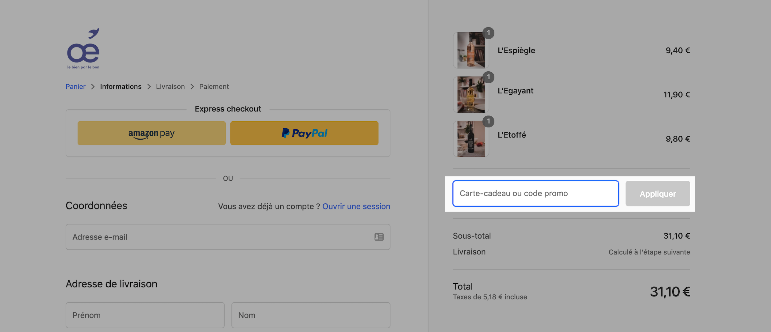The image size is (771, 332).
Task: Click the autofill contact card icon in email field
Action: click(x=379, y=237)
